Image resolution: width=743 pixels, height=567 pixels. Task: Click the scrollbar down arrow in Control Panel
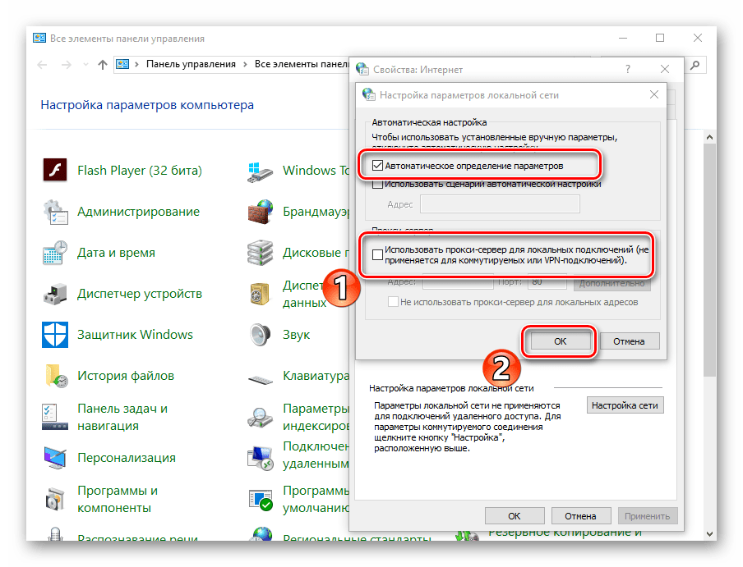[709, 533]
